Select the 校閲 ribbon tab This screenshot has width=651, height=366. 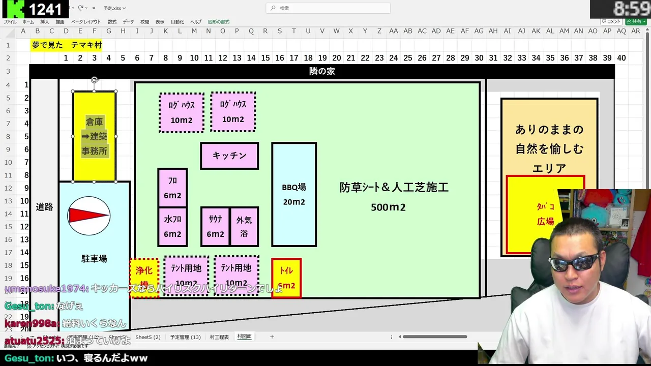[x=145, y=22]
